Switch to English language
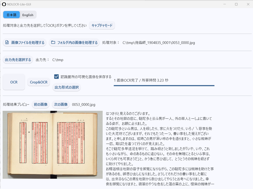The image size is (253, 189). click(28, 15)
